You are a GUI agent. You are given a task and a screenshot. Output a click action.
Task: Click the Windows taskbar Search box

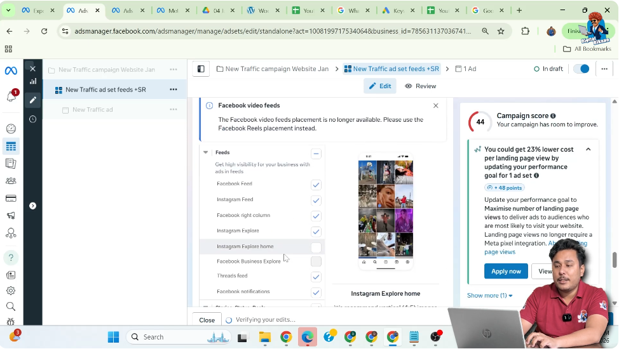(180, 337)
